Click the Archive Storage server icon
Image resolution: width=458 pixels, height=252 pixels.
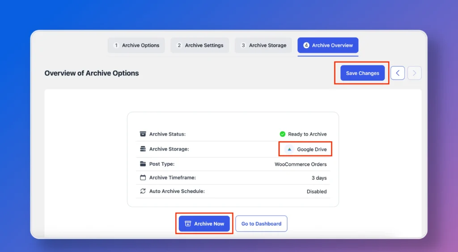pos(143,149)
